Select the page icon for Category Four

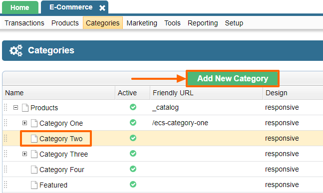pos(34,170)
